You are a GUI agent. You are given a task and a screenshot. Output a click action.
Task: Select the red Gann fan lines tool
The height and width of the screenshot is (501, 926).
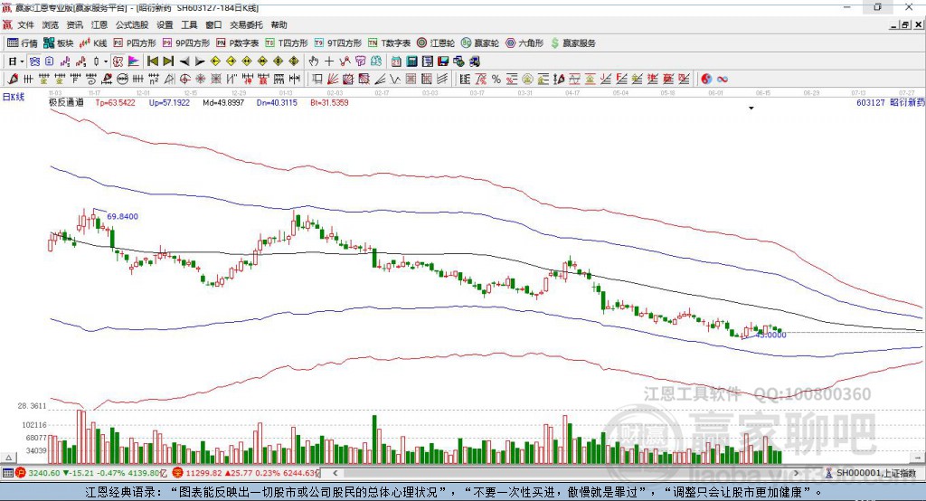(x=333, y=80)
